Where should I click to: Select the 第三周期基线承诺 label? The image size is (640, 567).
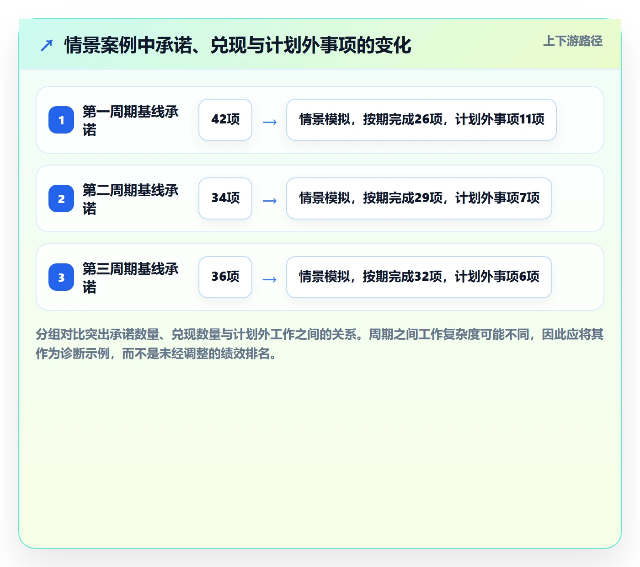pos(131,278)
